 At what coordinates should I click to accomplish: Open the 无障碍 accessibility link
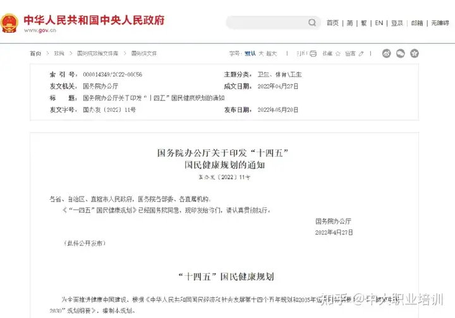pos(440,23)
